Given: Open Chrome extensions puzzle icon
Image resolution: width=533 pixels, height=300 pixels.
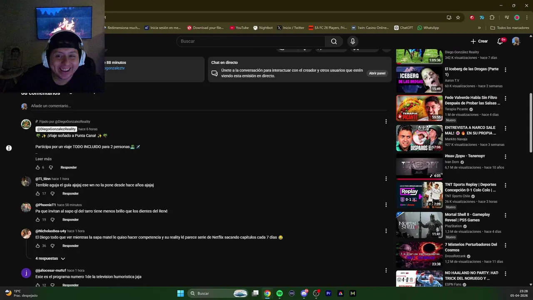Looking at the screenshot, I should click(492, 17).
